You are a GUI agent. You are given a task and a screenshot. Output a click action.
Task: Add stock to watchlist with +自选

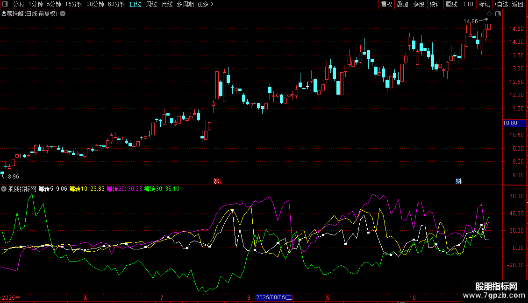pyautogui.click(x=501, y=4)
